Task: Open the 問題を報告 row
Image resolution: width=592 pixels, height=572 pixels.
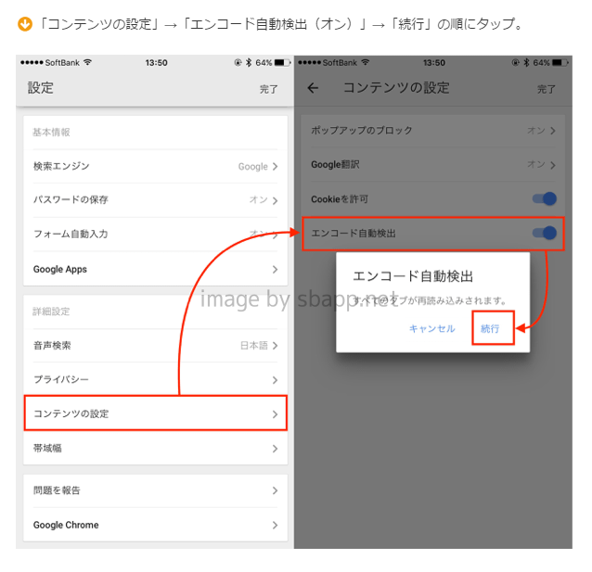Action: 154,490
